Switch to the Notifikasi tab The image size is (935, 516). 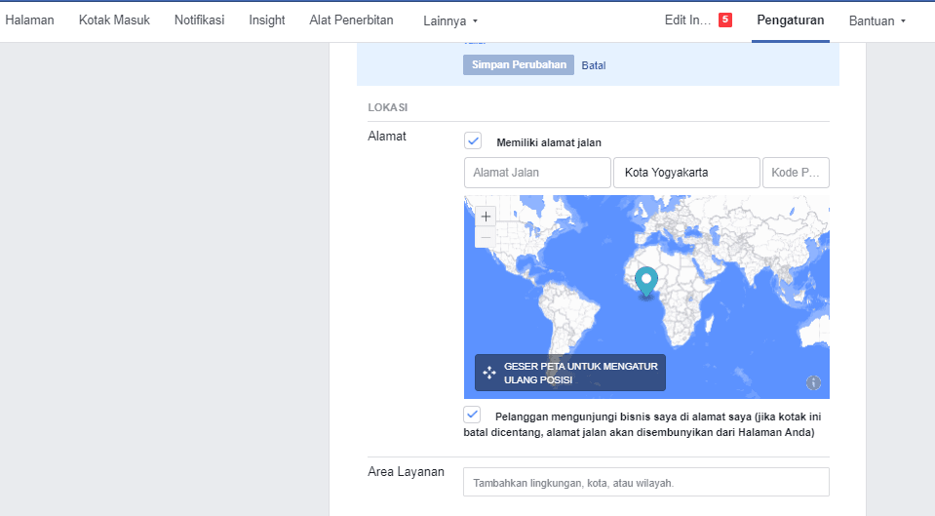pos(199,20)
